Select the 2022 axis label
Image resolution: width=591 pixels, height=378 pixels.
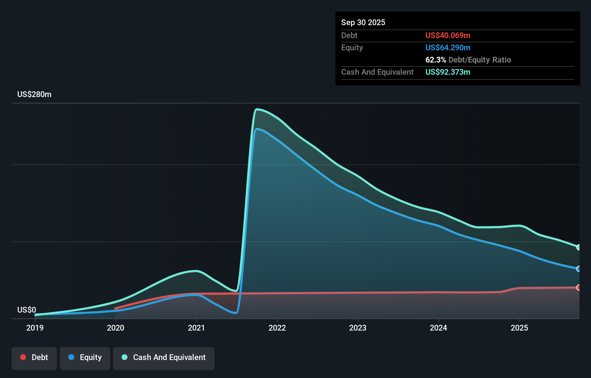(277, 328)
